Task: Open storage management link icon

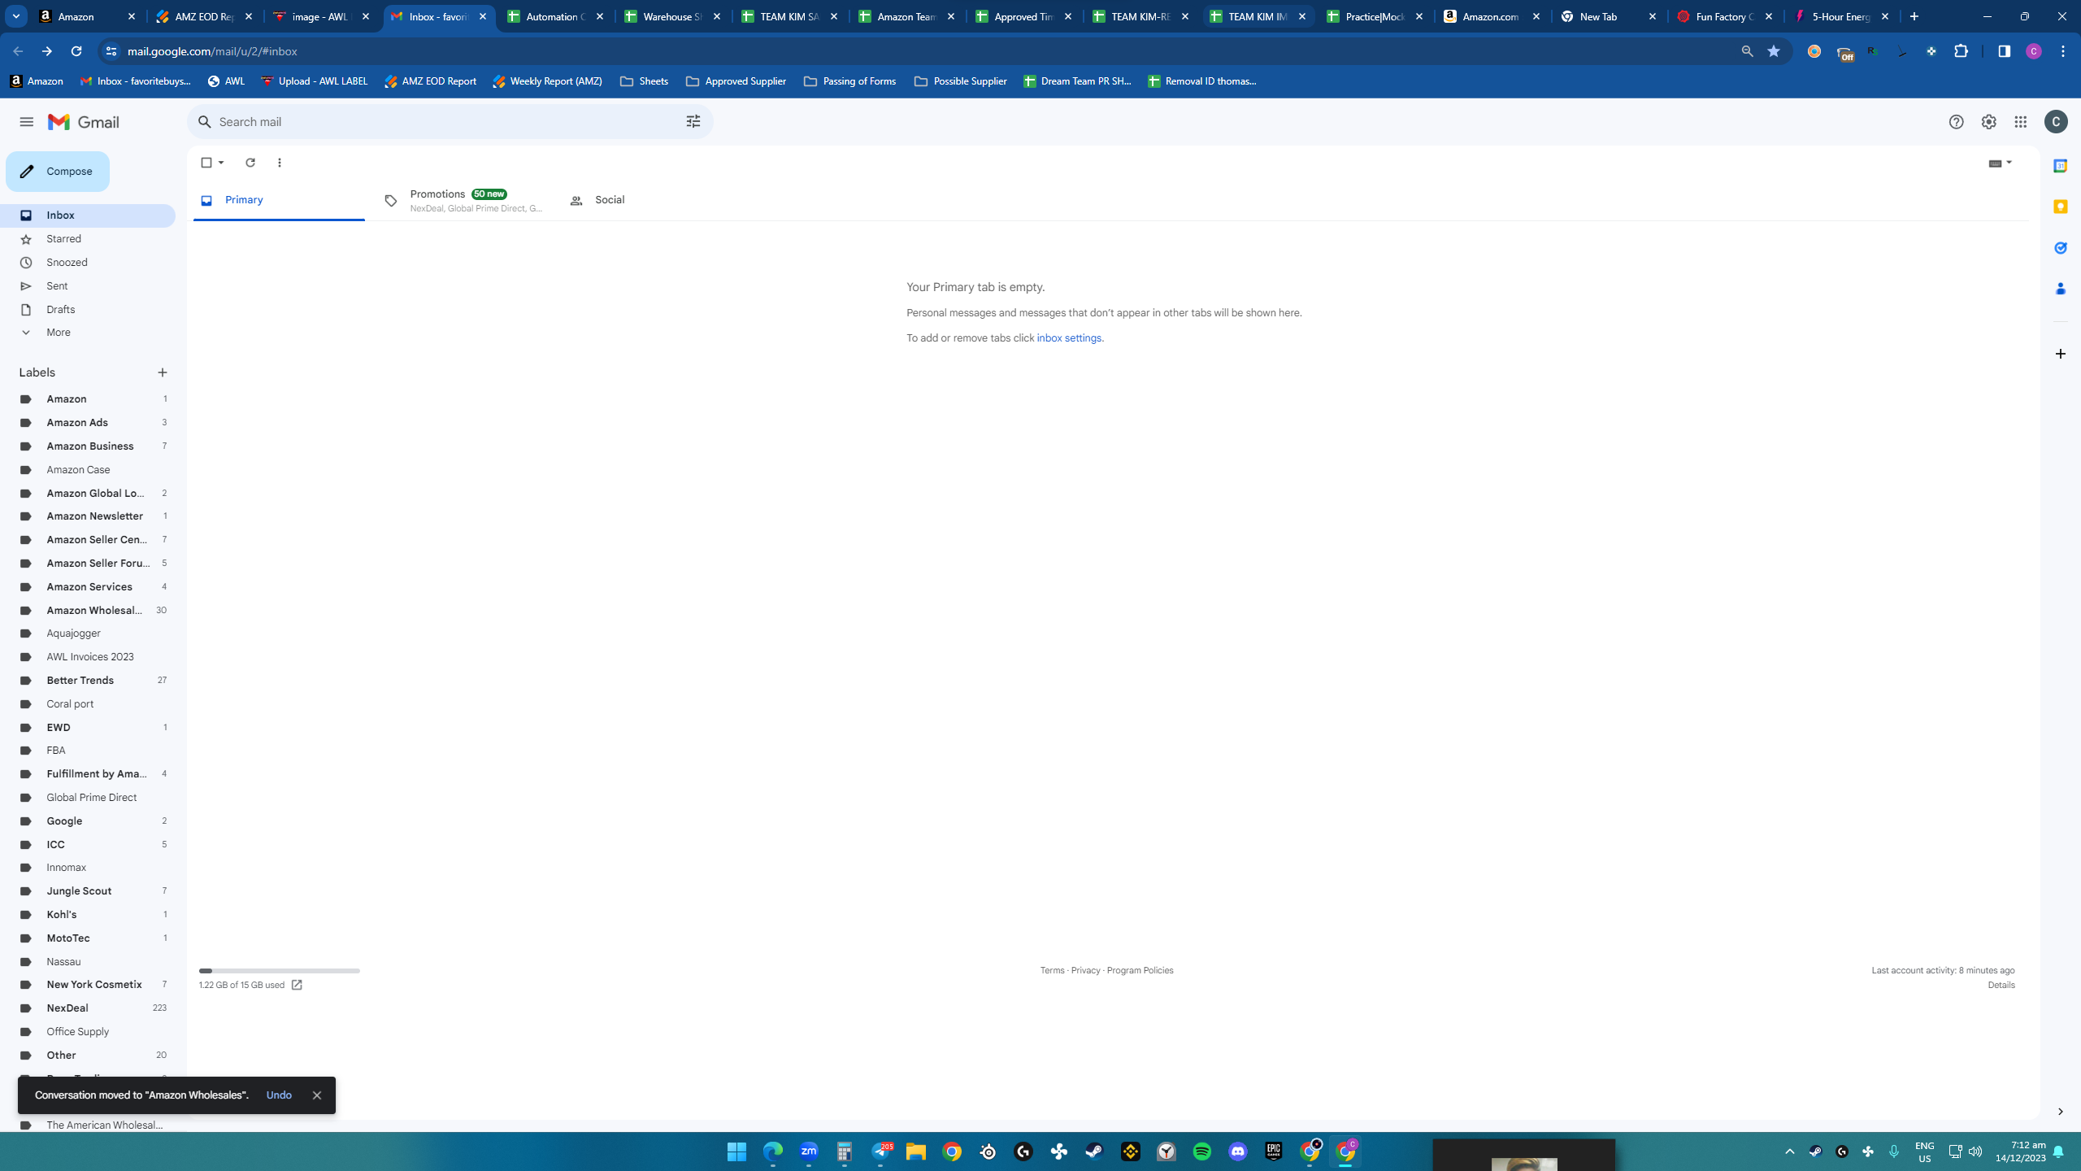Action: pos(297,986)
